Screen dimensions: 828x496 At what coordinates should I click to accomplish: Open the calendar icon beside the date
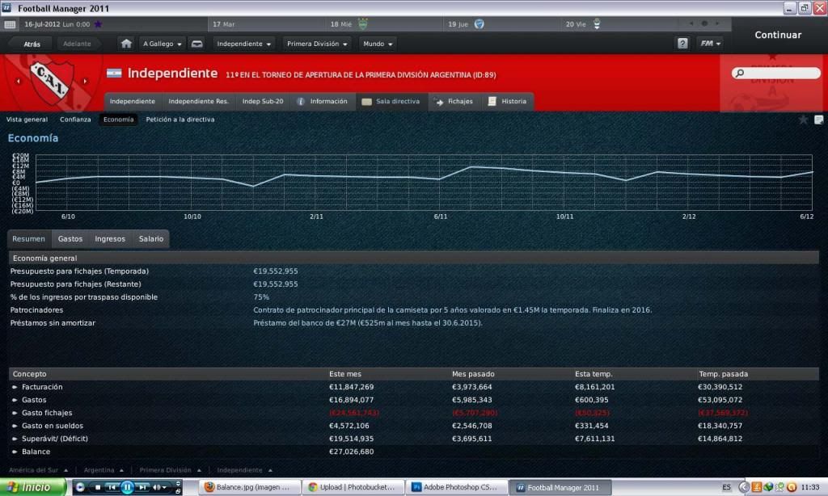point(10,24)
